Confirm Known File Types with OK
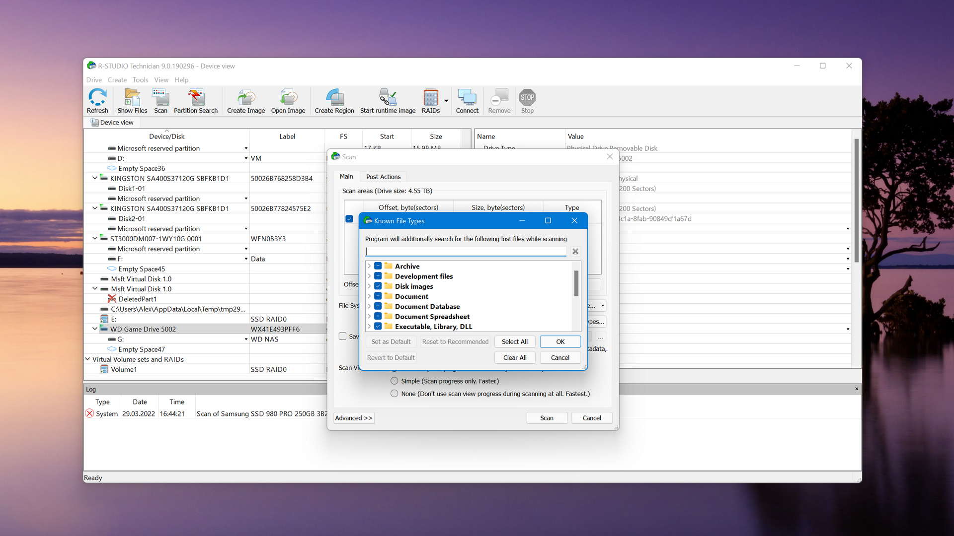Viewport: 954px width, 536px height. pos(560,341)
